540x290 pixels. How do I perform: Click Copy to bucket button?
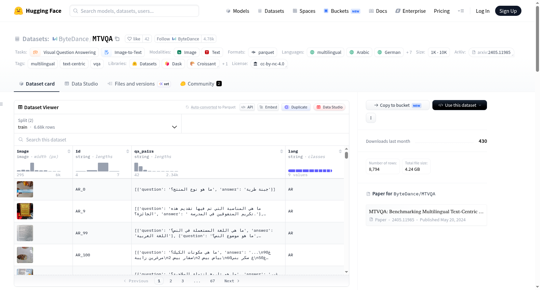point(398,105)
